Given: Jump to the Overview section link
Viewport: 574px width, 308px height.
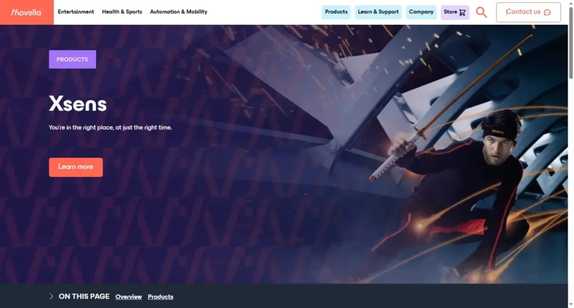Looking at the screenshot, I should click(x=128, y=297).
